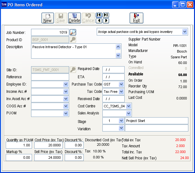Image resolution: width=195 pixels, height=173 pixels.
Task: Click the Sell Price (ex Tax) field
Action: tap(48, 157)
